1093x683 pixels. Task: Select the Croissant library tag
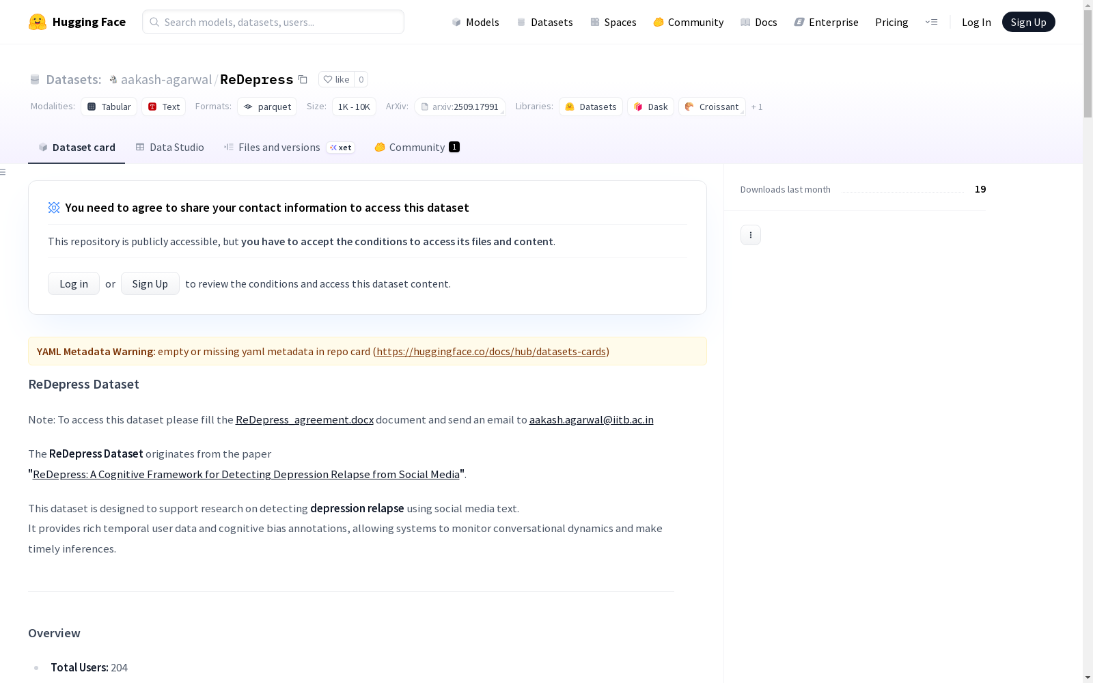(712, 107)
